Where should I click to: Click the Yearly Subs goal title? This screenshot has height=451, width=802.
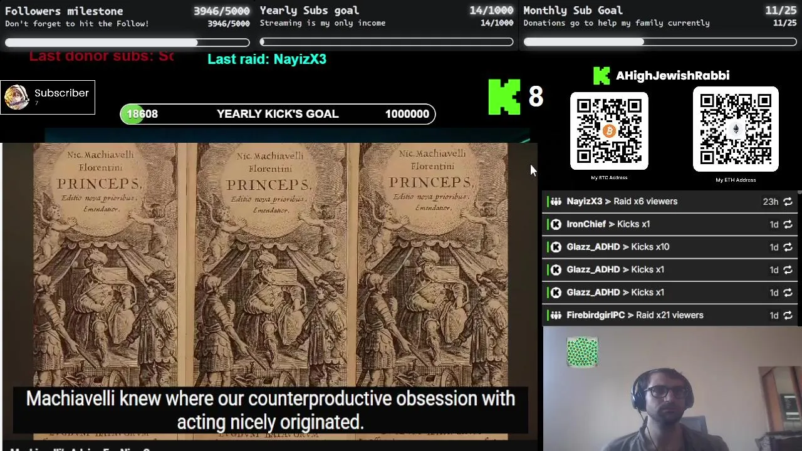(310, 11)
